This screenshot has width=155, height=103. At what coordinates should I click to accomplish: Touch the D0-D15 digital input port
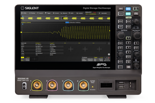(x=106, y=85)
